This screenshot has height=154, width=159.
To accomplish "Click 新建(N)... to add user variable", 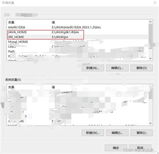I will click(93, 68).
